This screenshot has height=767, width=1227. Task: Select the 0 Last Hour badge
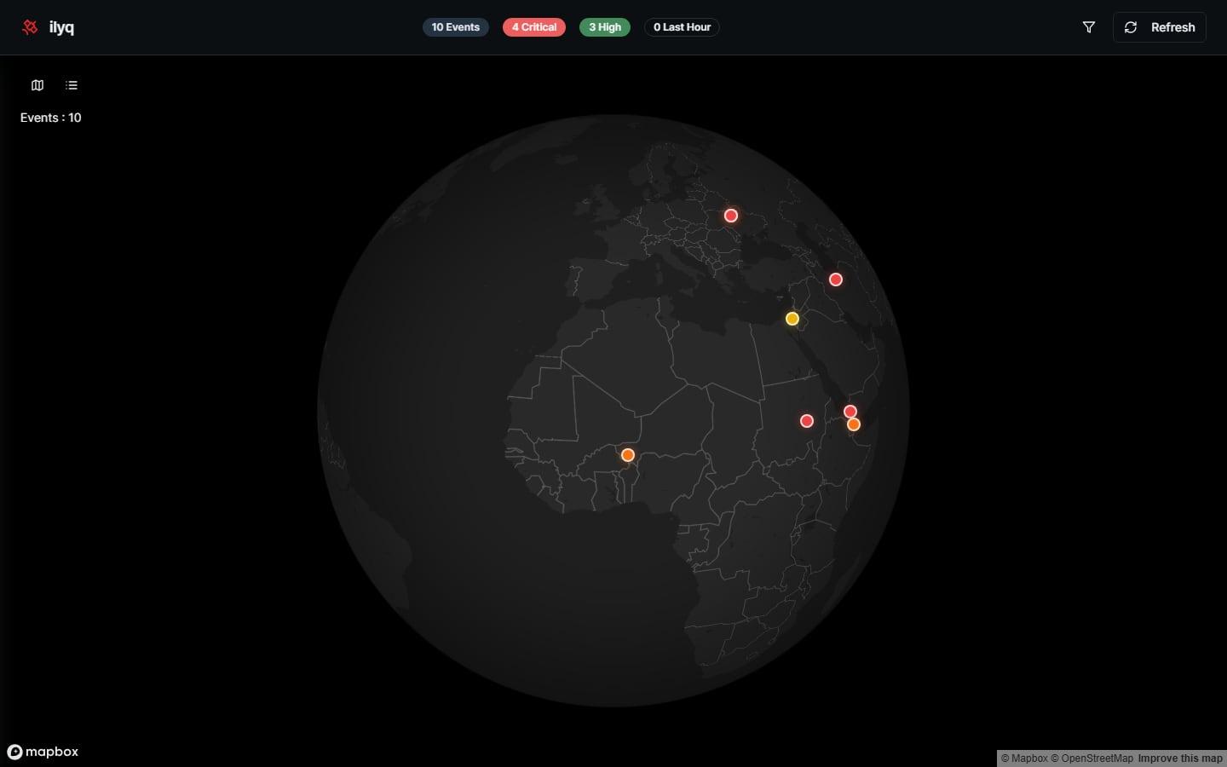[682, 27]
